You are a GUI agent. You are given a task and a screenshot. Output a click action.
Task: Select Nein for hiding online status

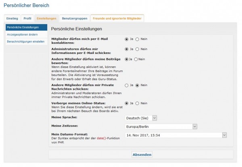[137, 103]
